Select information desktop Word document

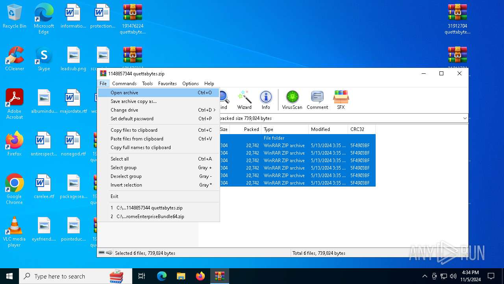click(73, 16)
